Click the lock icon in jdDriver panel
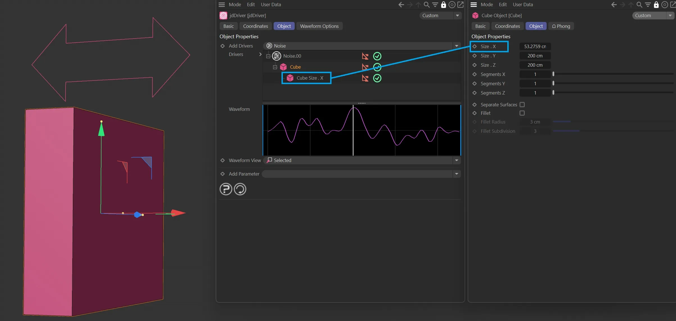This screenshot has width=676, height=321. 443,5
